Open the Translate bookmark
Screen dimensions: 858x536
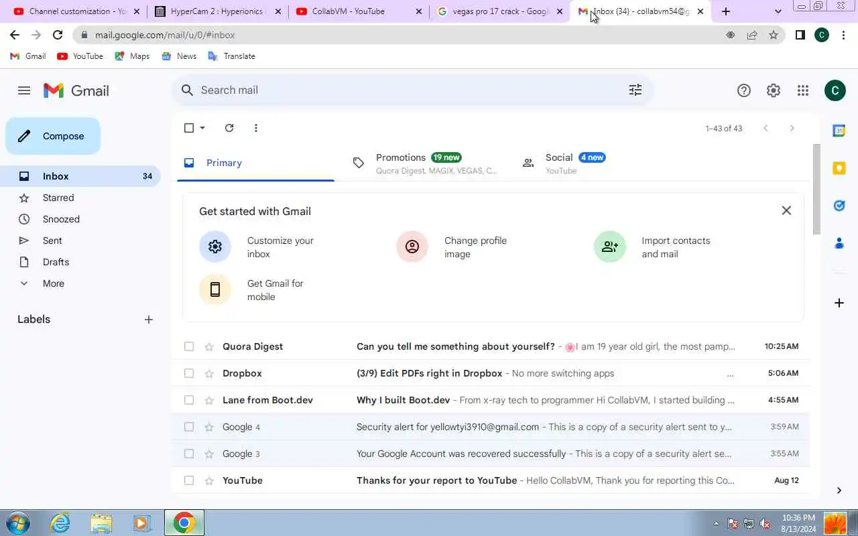[232, 56]
